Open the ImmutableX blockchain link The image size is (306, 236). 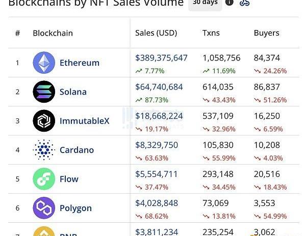pyautogui.click(x=84, y=121)
